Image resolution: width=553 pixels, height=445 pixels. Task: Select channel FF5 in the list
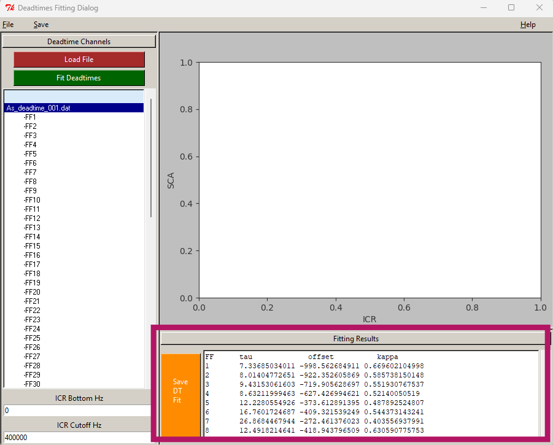[30, 154]
